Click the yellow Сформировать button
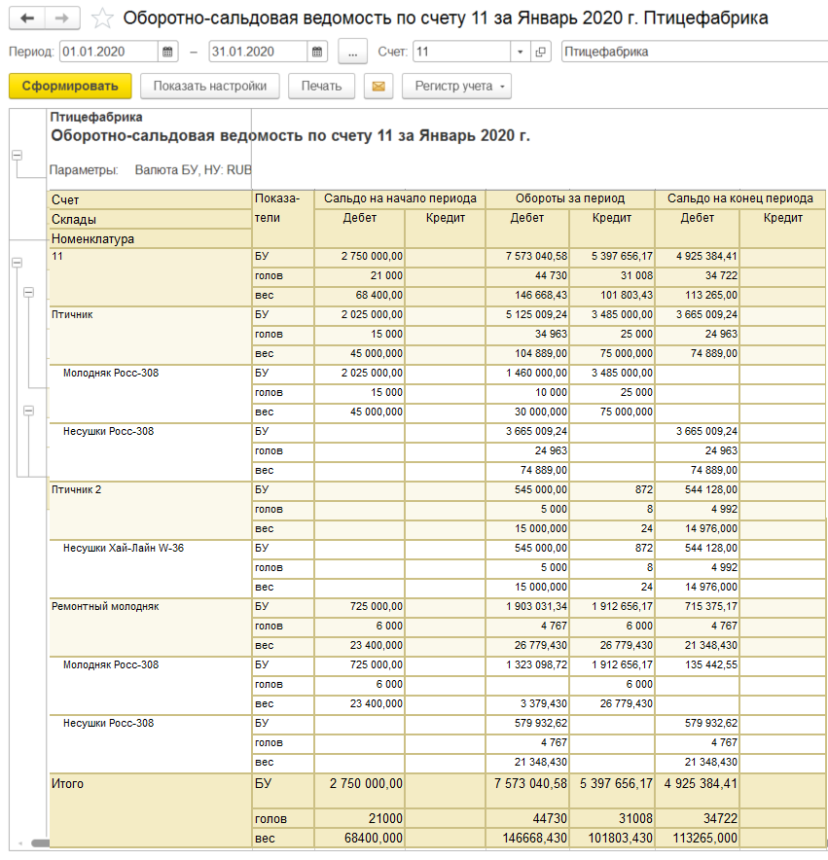 pos(69,87)
